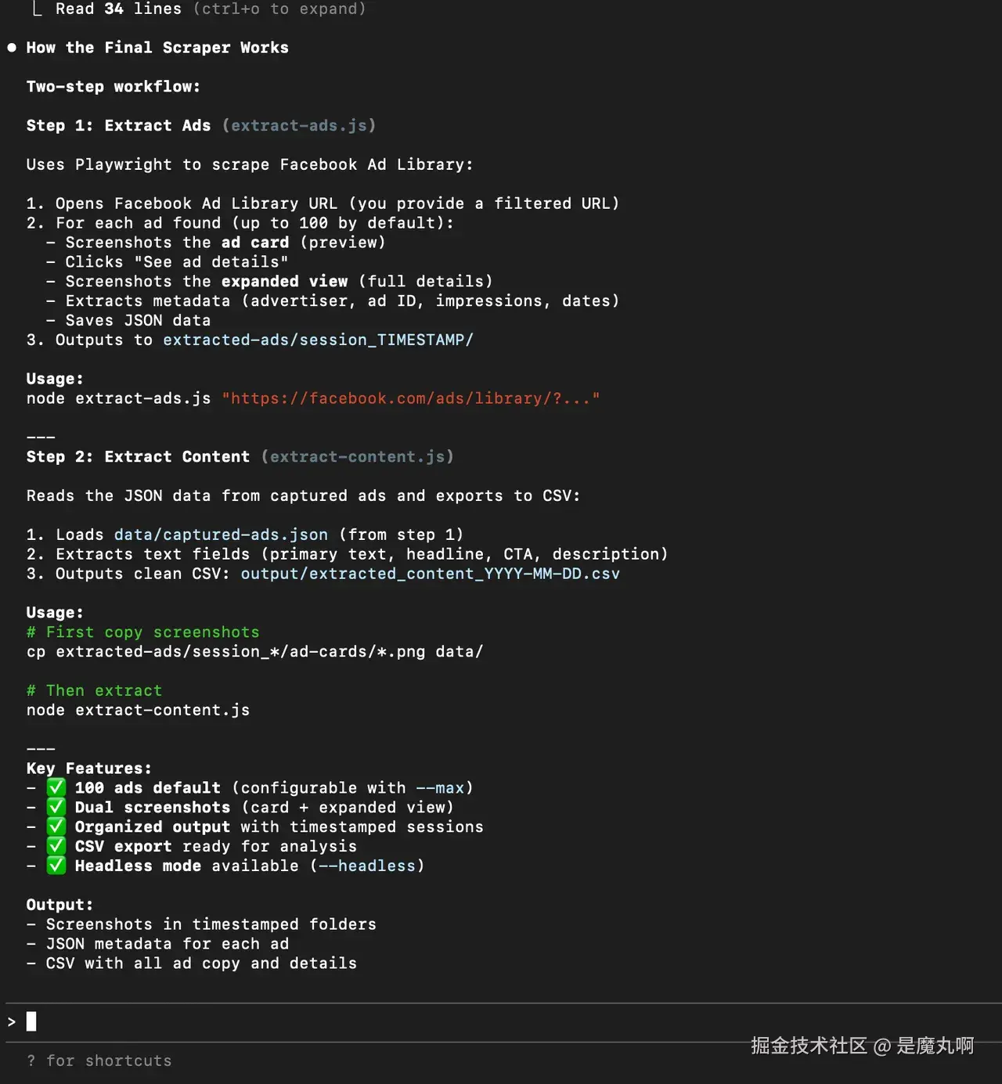Click the "? for shortcuts" hint
Image resolution: width=1002 pixels, height=1084 pixels.
pos(99,1061)
